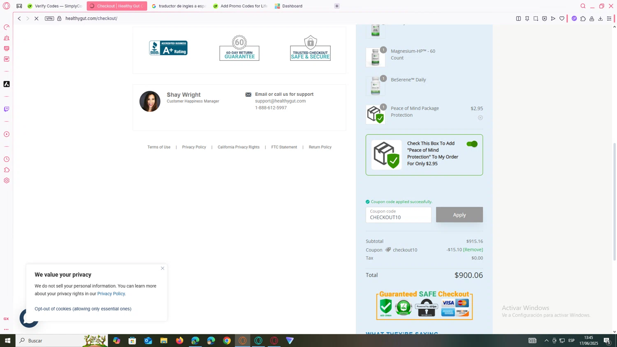Toggle Peace of Mind Protection switch
The image size is (617, 347).
point(472,144)
